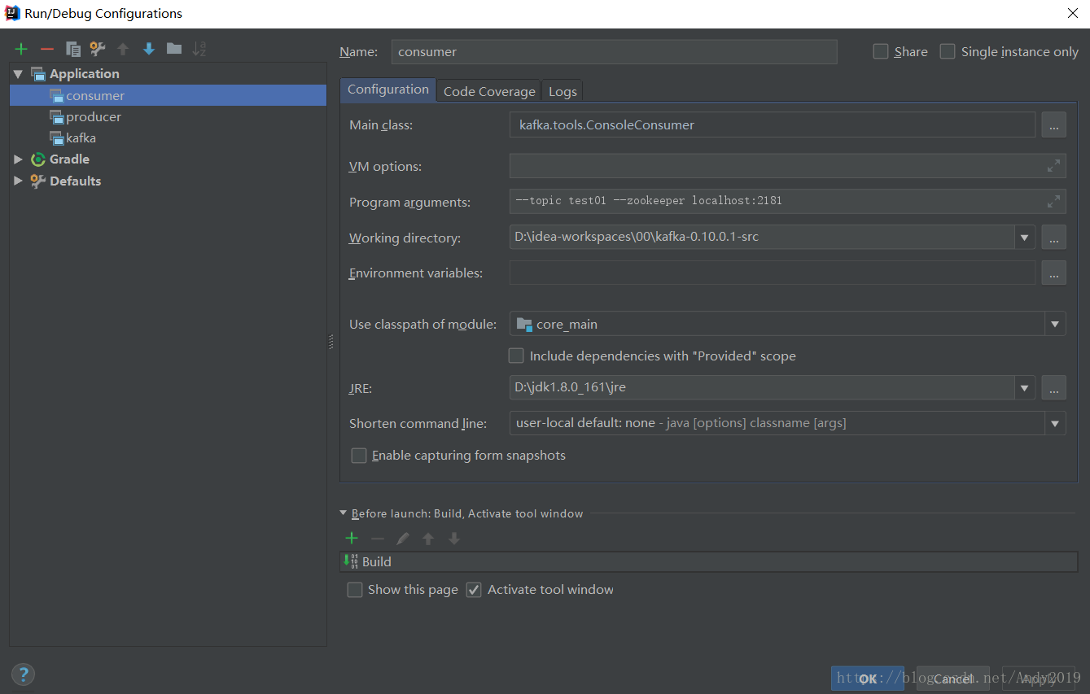Viewport: 1090px width, 694px height.
Task: Uncheck Activate tool window
Action: (x=474, y=590)
